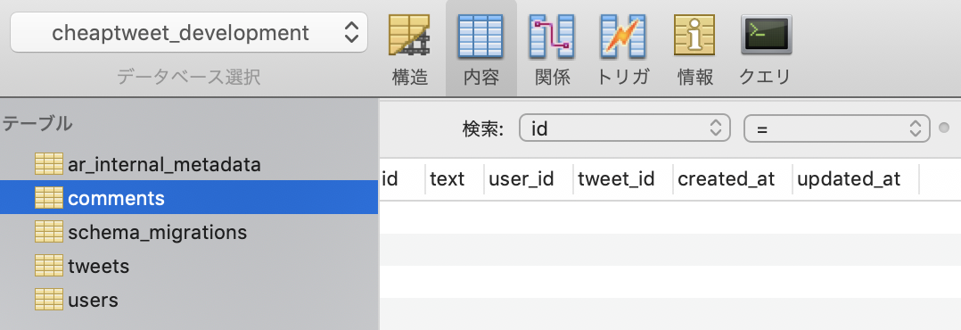The height and width of the screenshot is (330, 961).
Task: Click the table icon beside schema_migrations
Action: (x=49, y=232)
